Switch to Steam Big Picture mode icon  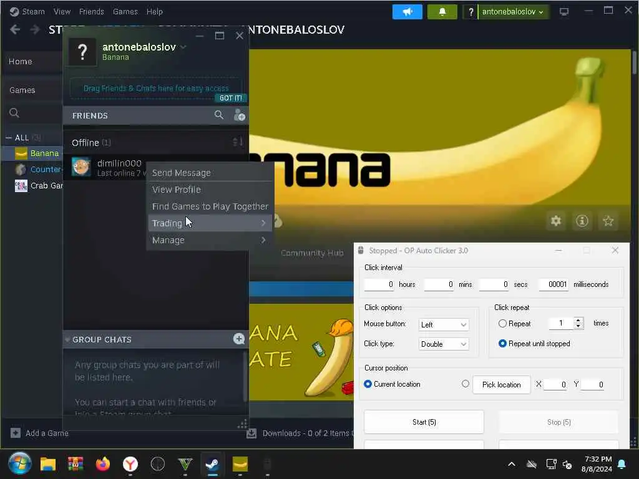tap(564, 11)
